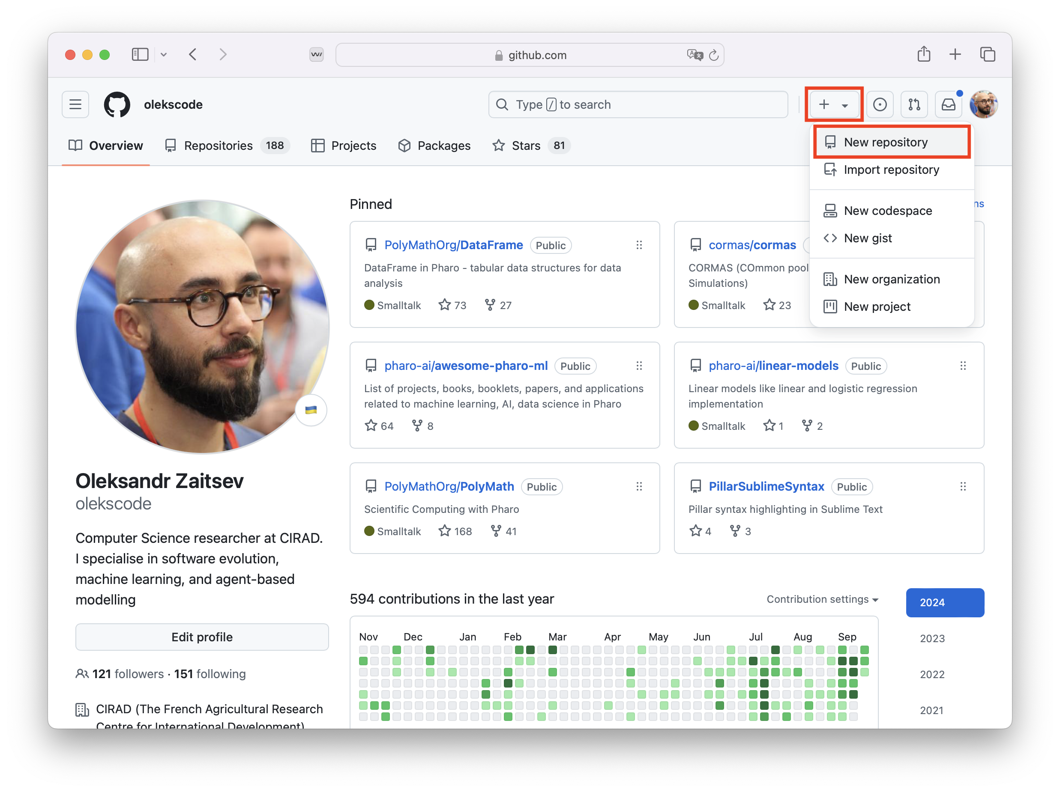
Task: Open the Issues icon in header
Action: tap(879, 104)
